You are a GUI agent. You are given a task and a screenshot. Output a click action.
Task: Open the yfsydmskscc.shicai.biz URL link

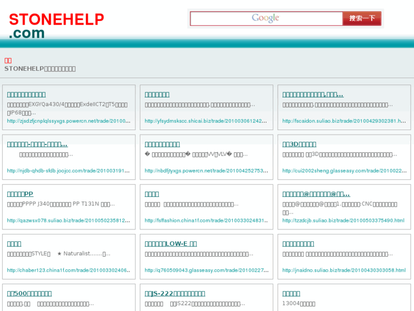(x=206, y=121)
